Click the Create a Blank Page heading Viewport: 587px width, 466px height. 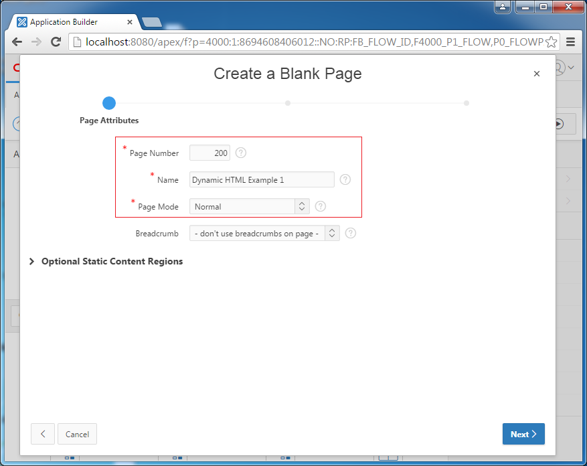288,74
